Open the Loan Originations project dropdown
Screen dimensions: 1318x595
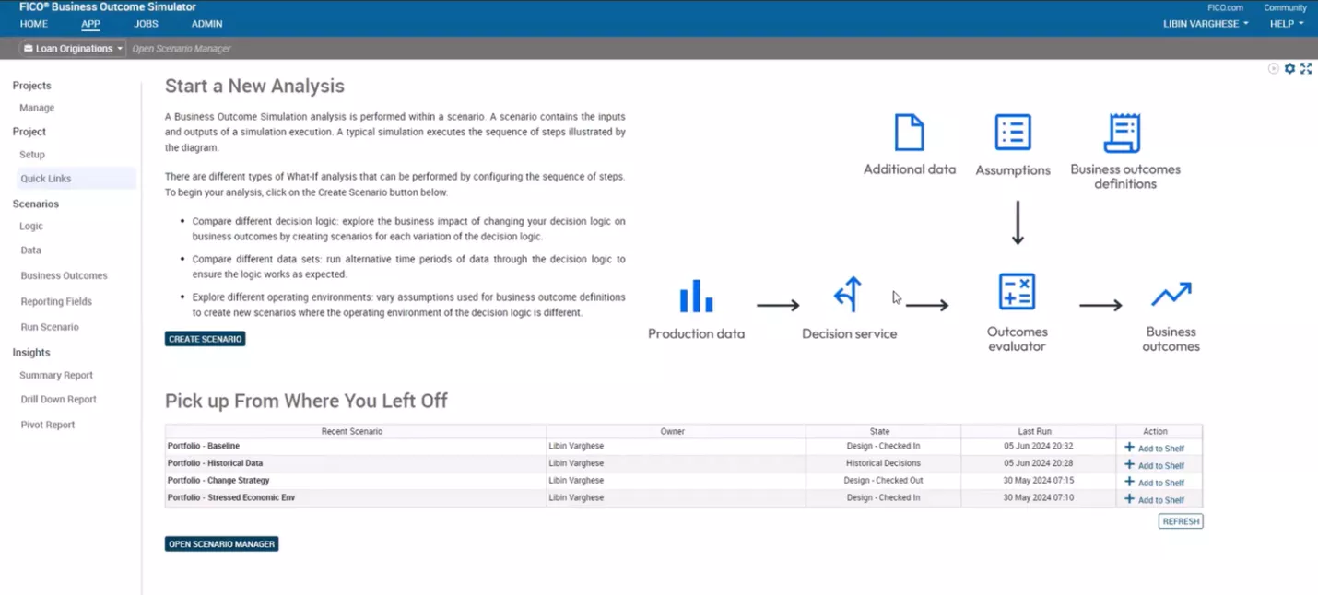pos(73,49)
